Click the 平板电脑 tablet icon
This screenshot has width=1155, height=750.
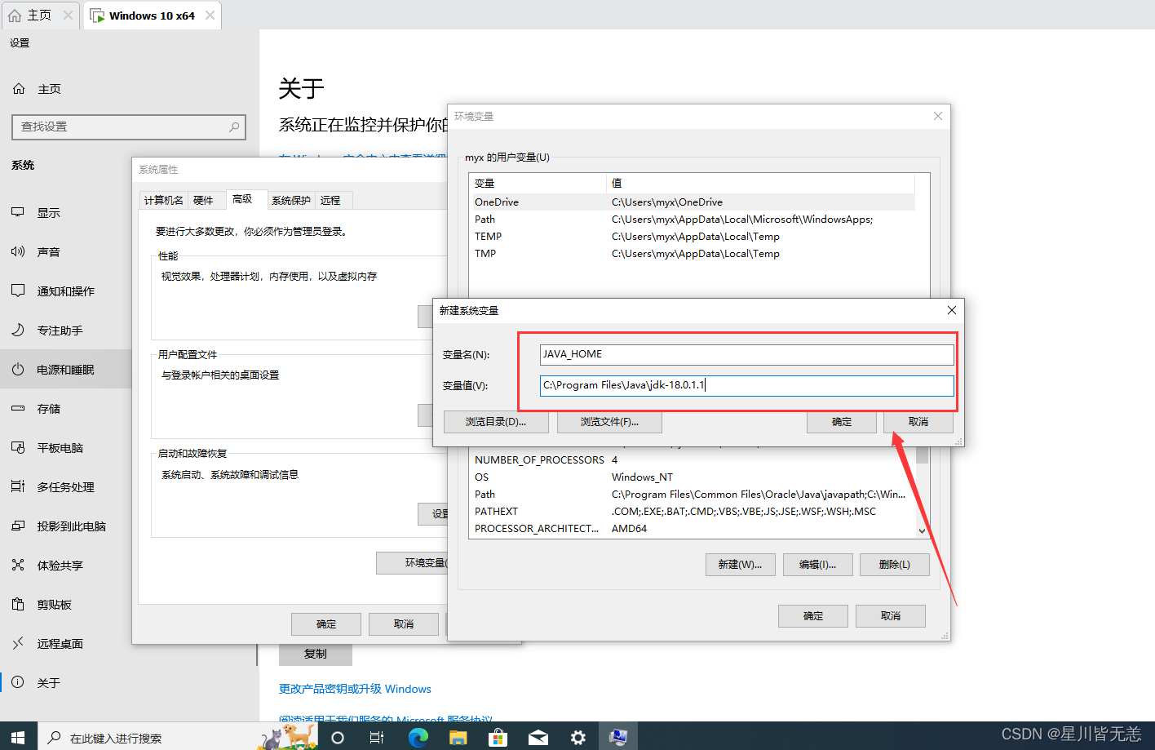tap(18, 447)
